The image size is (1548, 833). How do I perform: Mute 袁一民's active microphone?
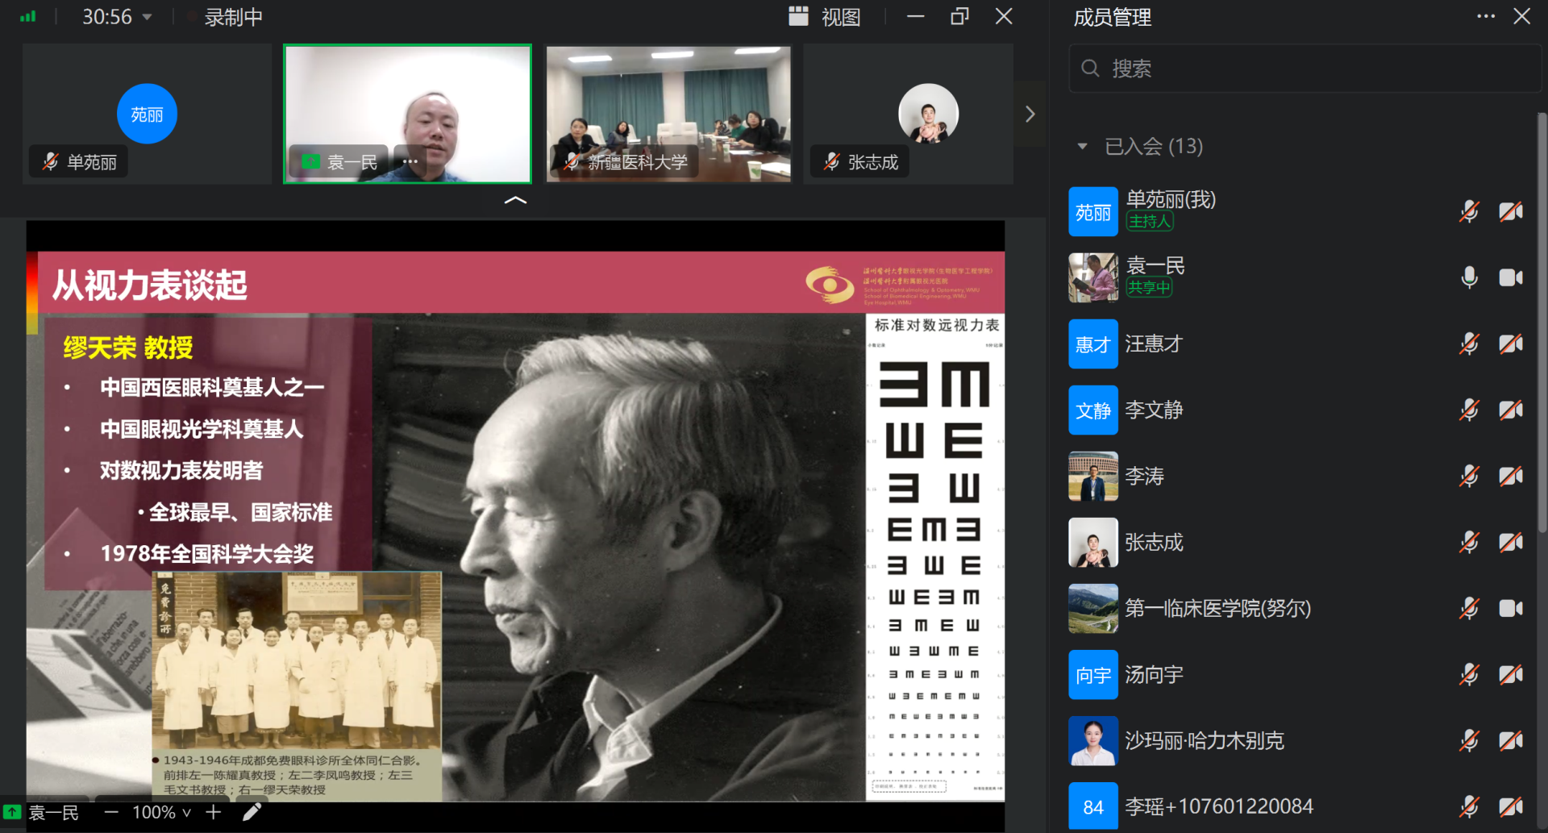(1469, 277)
